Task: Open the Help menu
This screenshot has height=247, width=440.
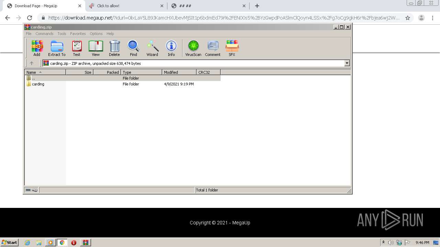Action: point(110,34)
